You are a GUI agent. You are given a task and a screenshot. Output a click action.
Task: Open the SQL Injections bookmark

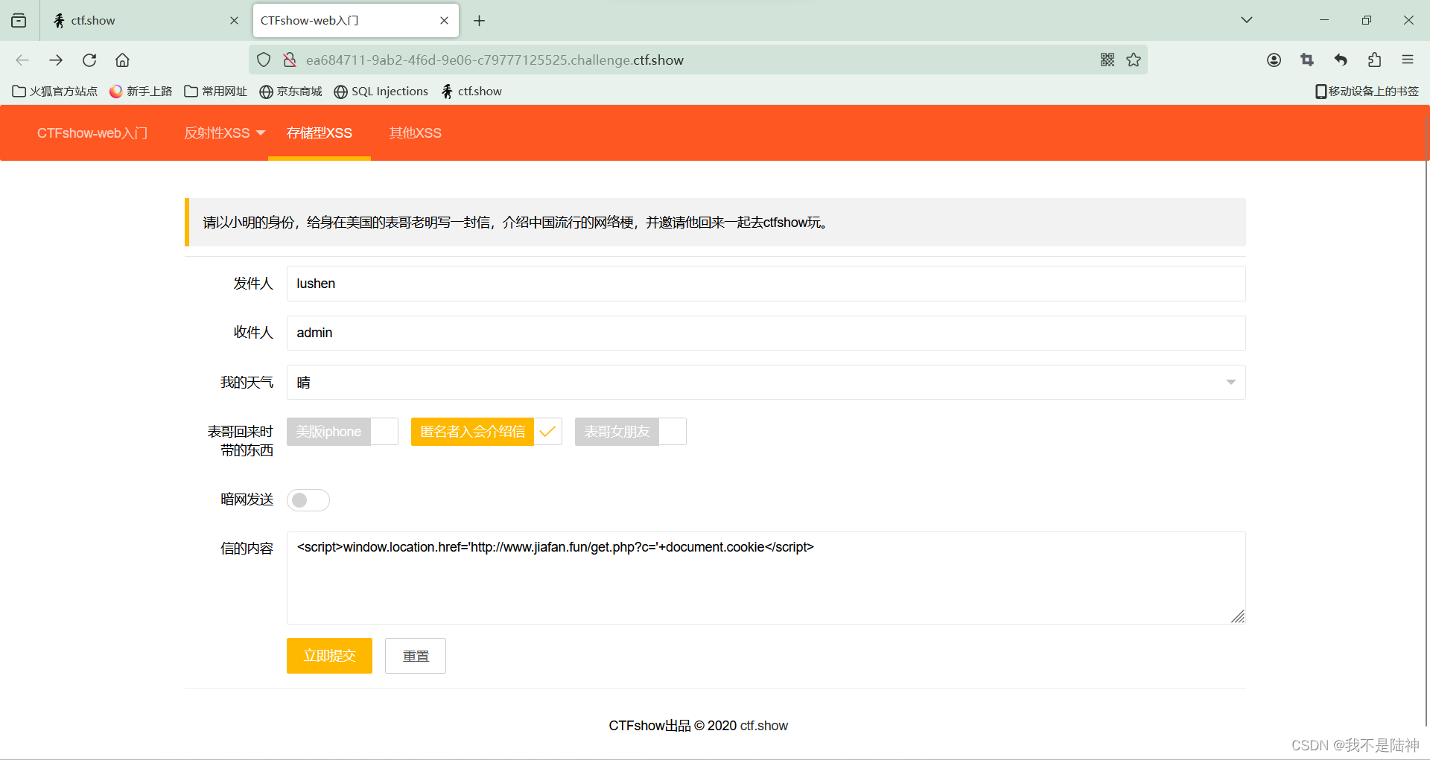point(381,92)
